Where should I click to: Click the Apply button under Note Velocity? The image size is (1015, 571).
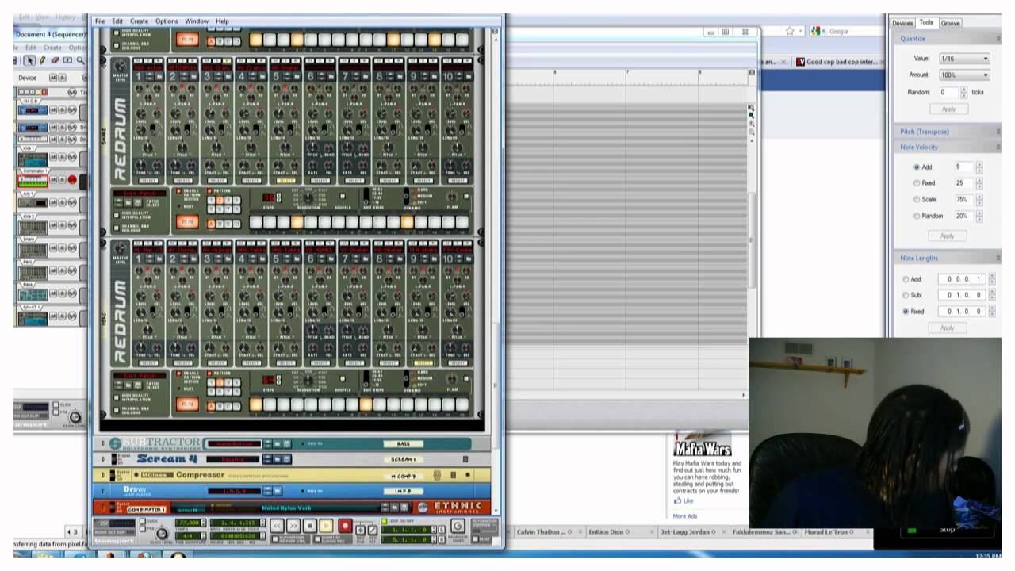947,236
